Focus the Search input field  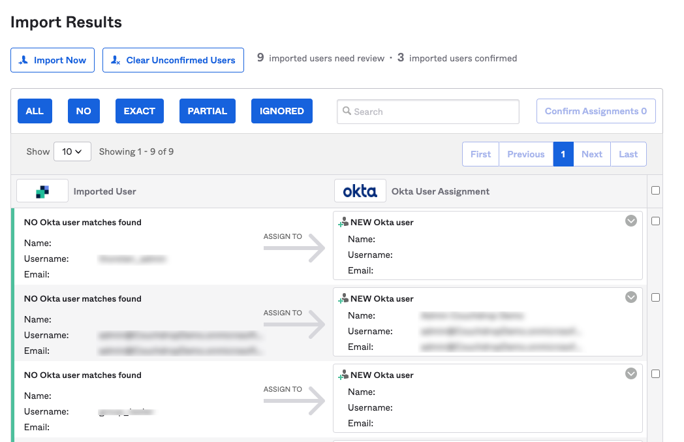pyautogui.click(x=428, y=112)
